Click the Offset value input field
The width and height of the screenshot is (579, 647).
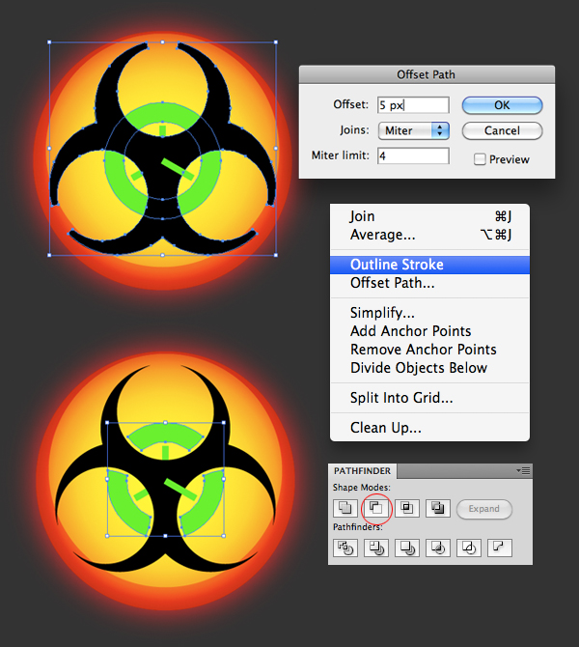(x=413, y=105)
